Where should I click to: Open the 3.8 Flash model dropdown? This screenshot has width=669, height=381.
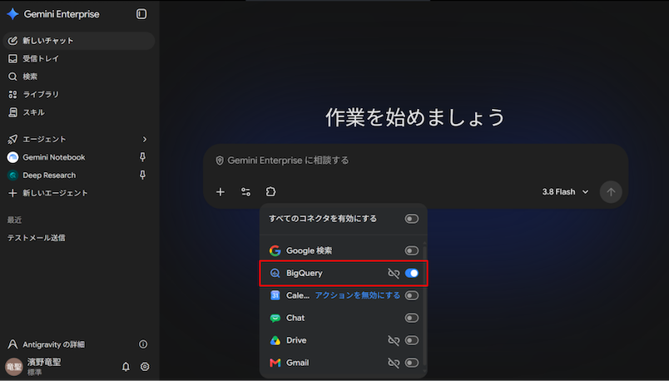pos(565,192)
